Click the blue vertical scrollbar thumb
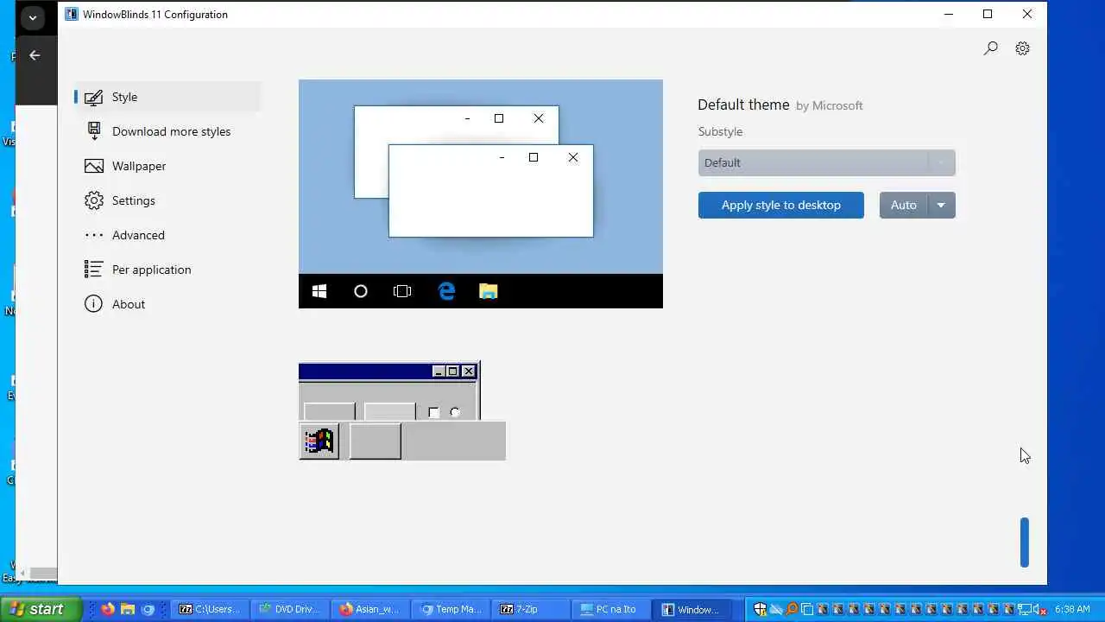Screen dimensions: 1105x622 point(1025,543)
